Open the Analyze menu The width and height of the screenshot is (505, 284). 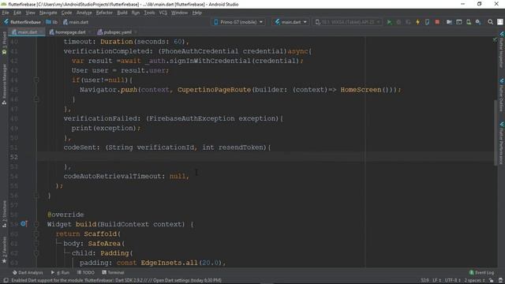click(84, 13)
